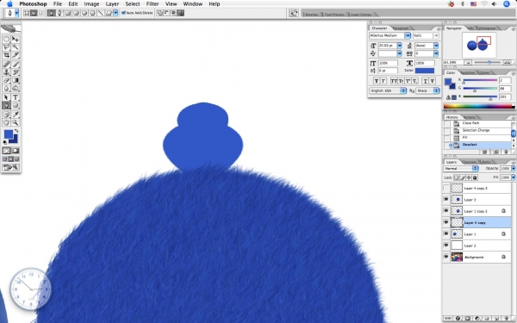Viewport: 517px width, 323px height.
Task: Select the Eraser tool
Action: (x=6, y=80)
